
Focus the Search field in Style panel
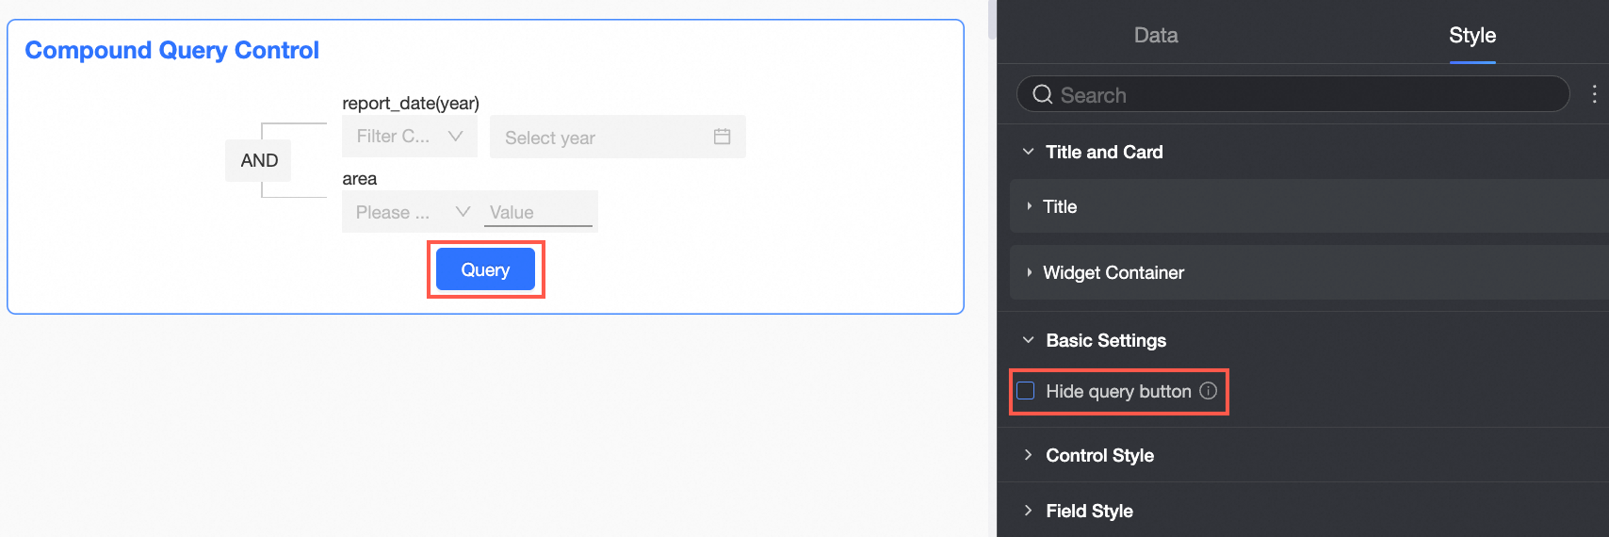tap(1300, 95)
